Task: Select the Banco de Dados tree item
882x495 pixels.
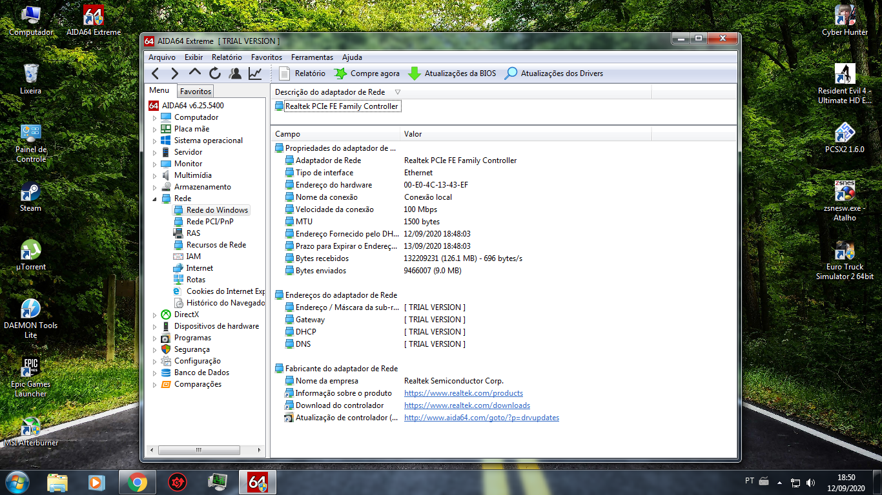Action: [201, 373]
